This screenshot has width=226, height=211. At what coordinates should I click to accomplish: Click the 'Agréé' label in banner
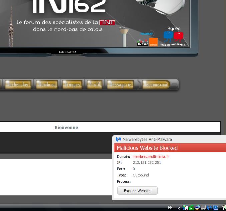(x=174, y=29)
